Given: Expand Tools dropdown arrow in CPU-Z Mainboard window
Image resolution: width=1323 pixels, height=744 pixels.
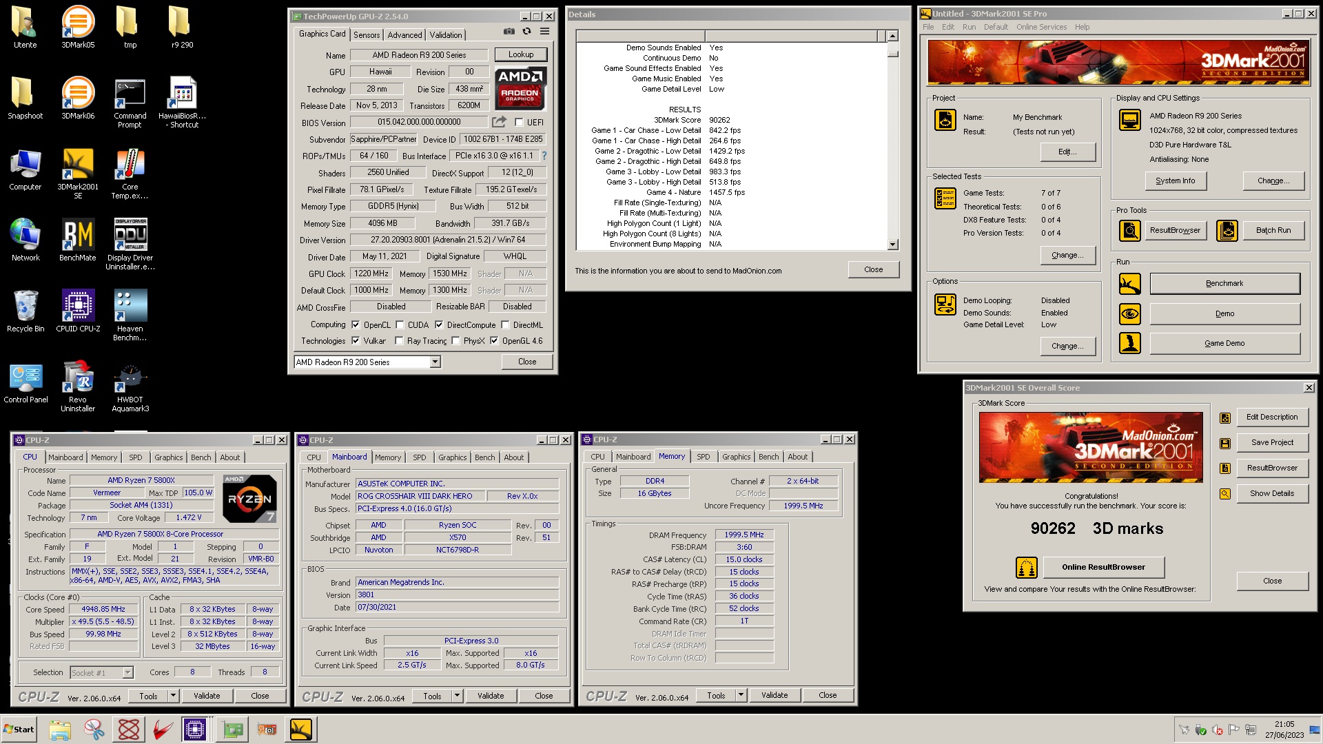Looking at the screenshot, I should pos(458,696).
